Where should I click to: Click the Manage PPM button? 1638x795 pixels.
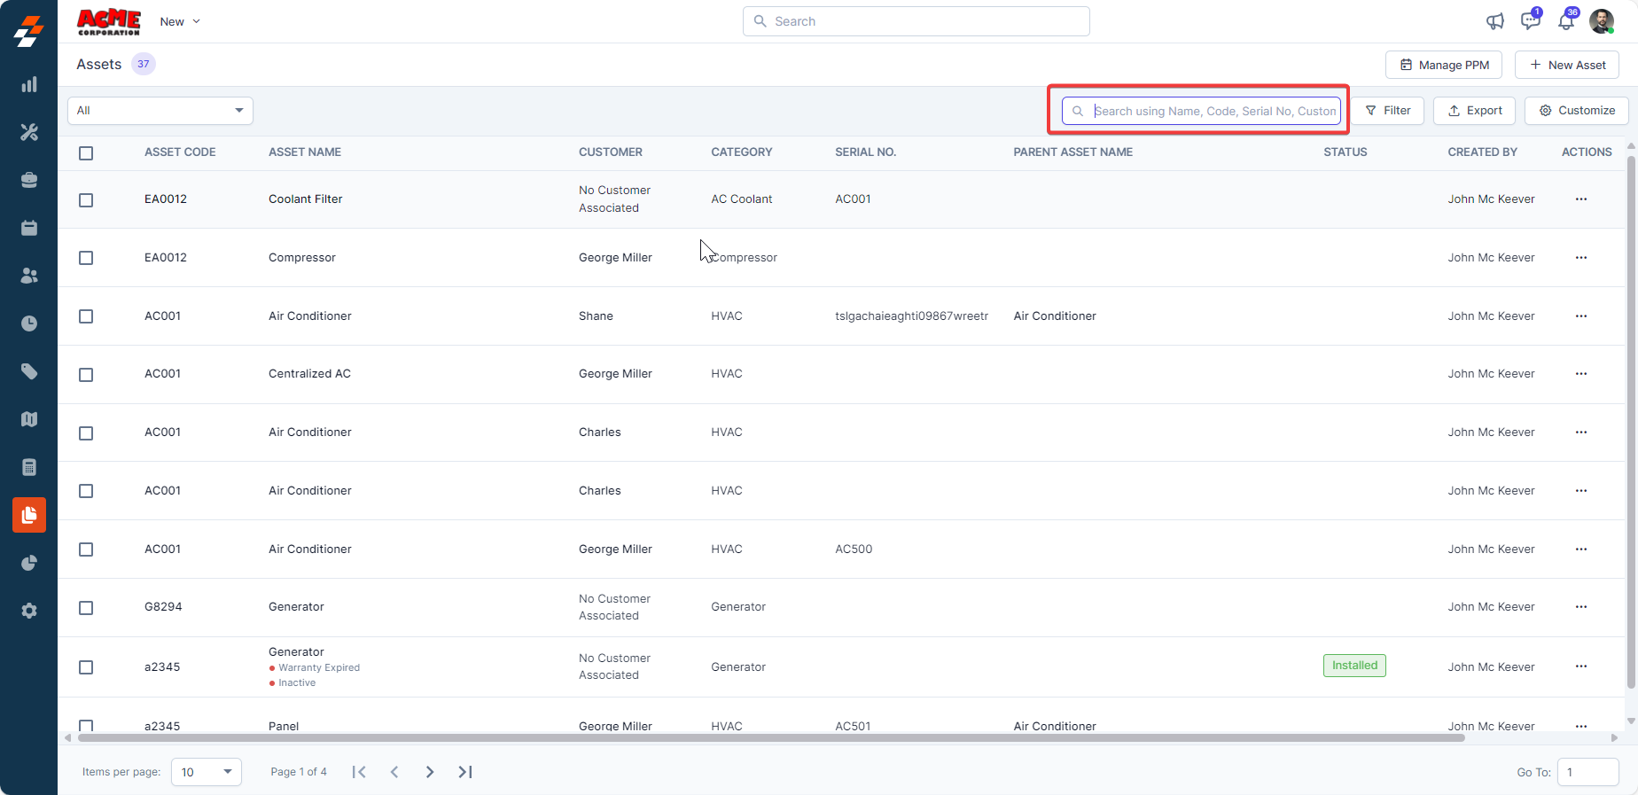(1444, 65)
